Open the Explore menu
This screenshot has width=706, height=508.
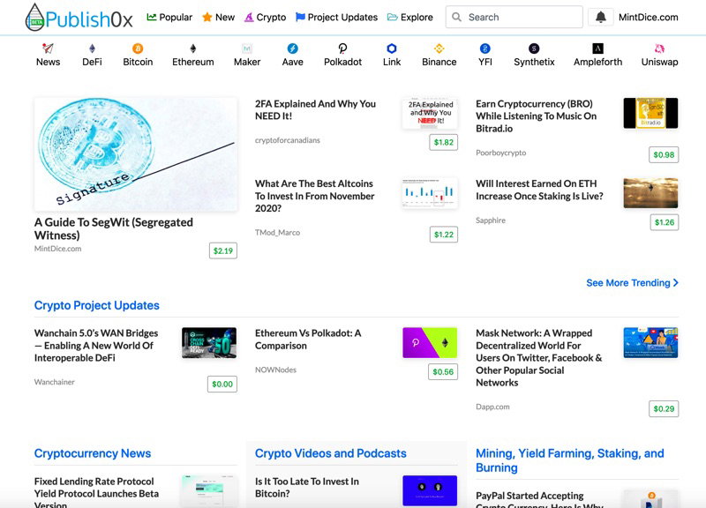[x=410, y=17]
